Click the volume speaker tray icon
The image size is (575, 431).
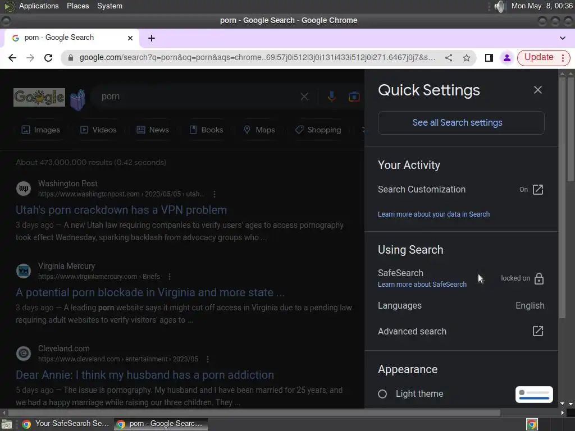(x=499, y=6)
